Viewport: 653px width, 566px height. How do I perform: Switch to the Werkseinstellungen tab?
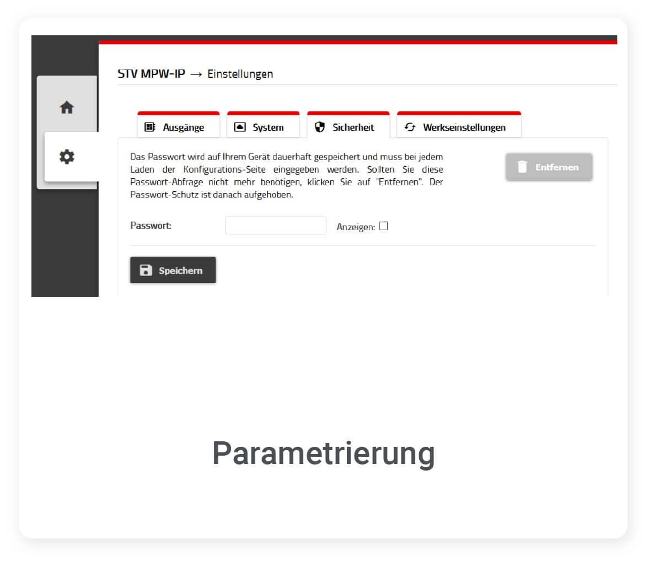(464, 127)
